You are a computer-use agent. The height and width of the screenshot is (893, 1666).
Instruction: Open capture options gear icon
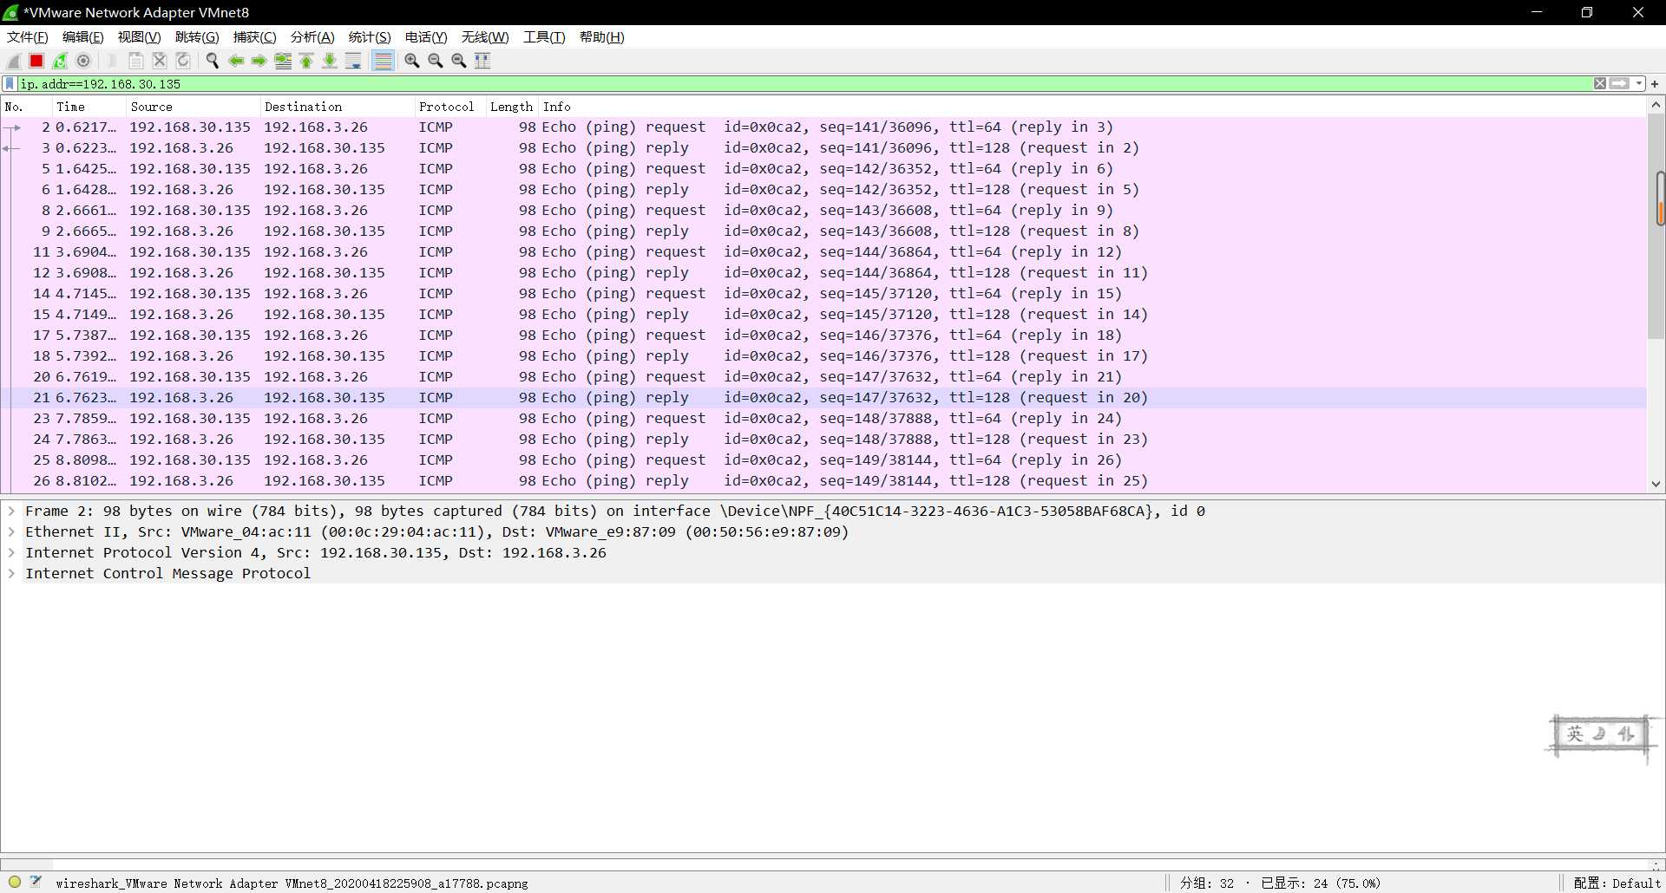pos(83,61)
